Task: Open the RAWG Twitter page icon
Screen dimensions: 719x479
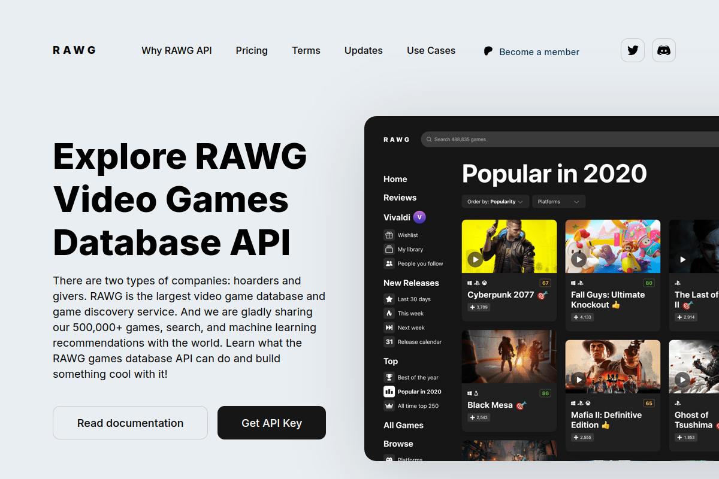Action: (x=633, y=50)
